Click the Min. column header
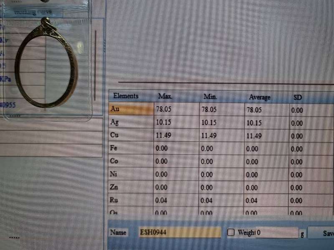The height and width of the screenshot is (250, 334). (x=210, y=97)
